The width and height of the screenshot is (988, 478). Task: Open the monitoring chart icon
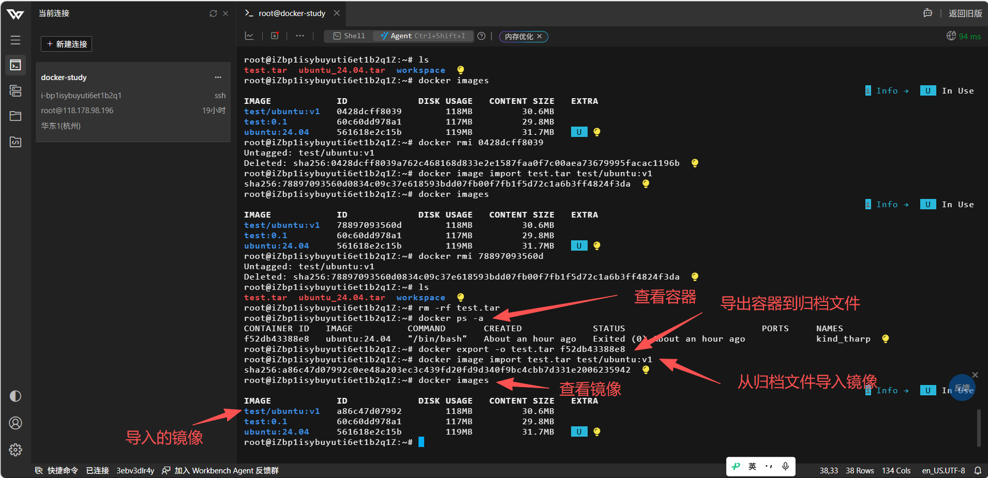pyautogui.click(x=249, y=36)
